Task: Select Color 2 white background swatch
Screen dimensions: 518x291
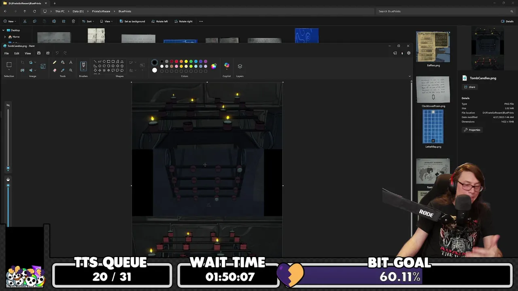Action: pyautogui.click(x=155, y=70)
